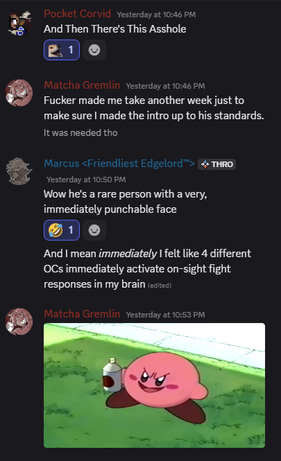Viewport: 281px width, 461px height.
Task: Click the 'It was needed tho' subtext
Action: [80, 132]
